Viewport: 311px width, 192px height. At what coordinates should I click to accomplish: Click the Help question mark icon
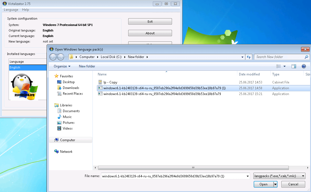pos(304,66)
